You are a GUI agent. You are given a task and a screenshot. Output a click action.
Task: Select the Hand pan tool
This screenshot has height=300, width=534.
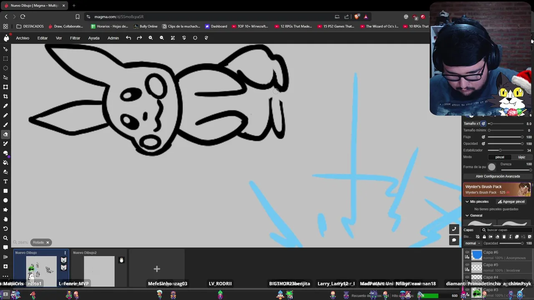(5, 219)
